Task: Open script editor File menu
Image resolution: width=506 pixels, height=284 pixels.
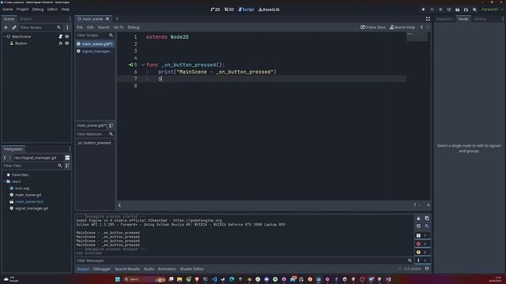Action: click(x=80, y=28)
